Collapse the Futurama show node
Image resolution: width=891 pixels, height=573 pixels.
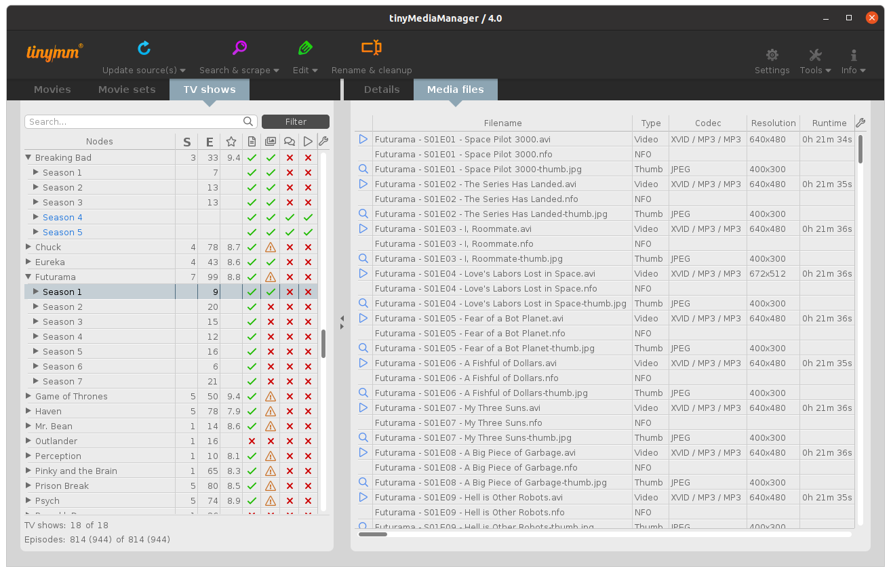[x=28, y=277]
